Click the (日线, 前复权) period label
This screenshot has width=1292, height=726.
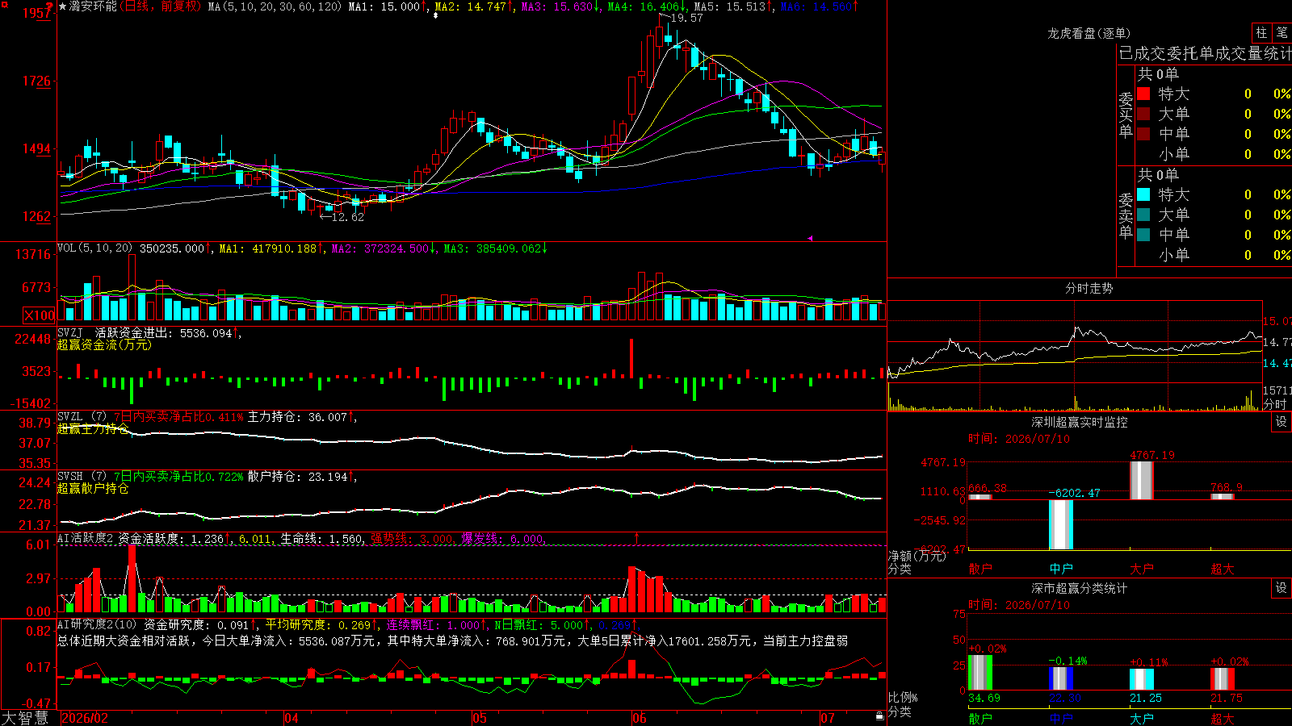tap(161, 6)
